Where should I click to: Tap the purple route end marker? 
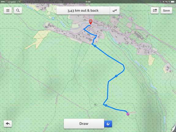coord(128,114)
